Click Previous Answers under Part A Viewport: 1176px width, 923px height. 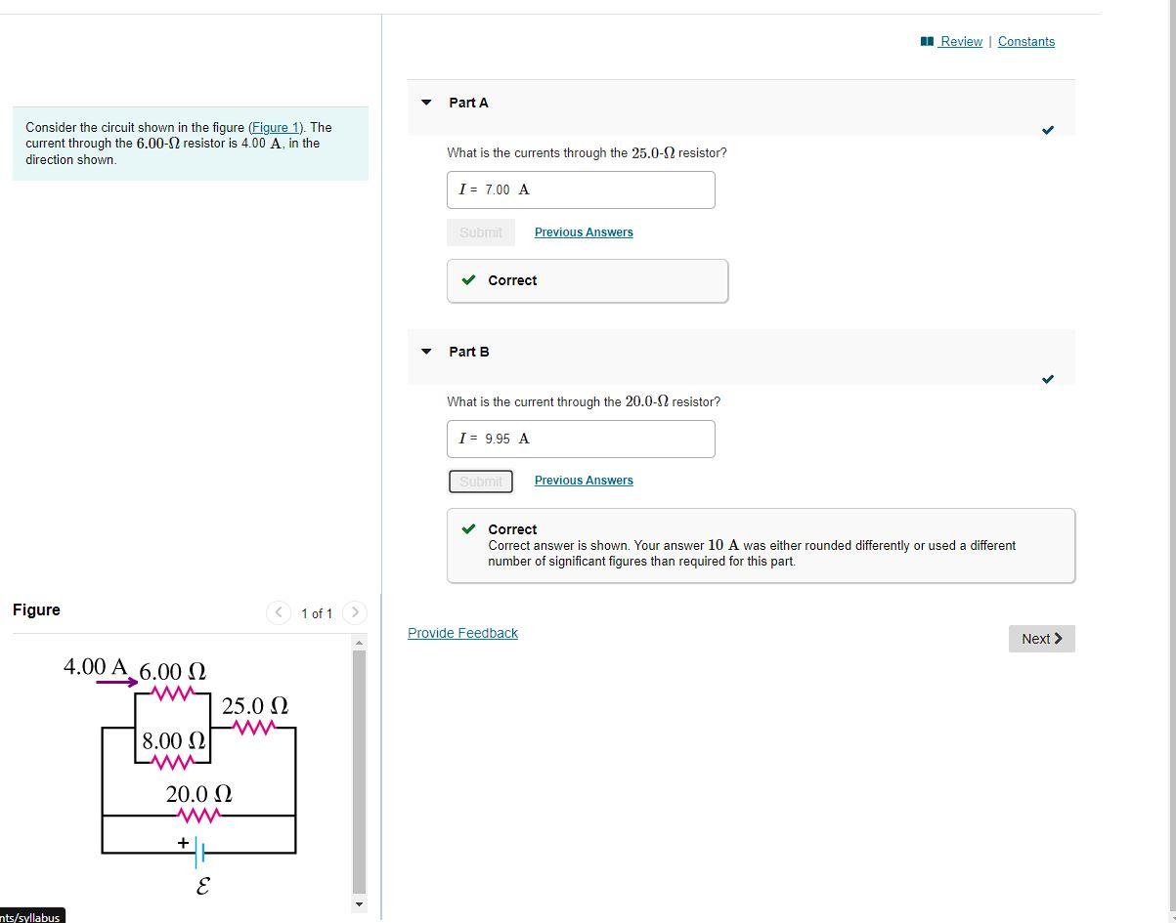click(583, 231)
